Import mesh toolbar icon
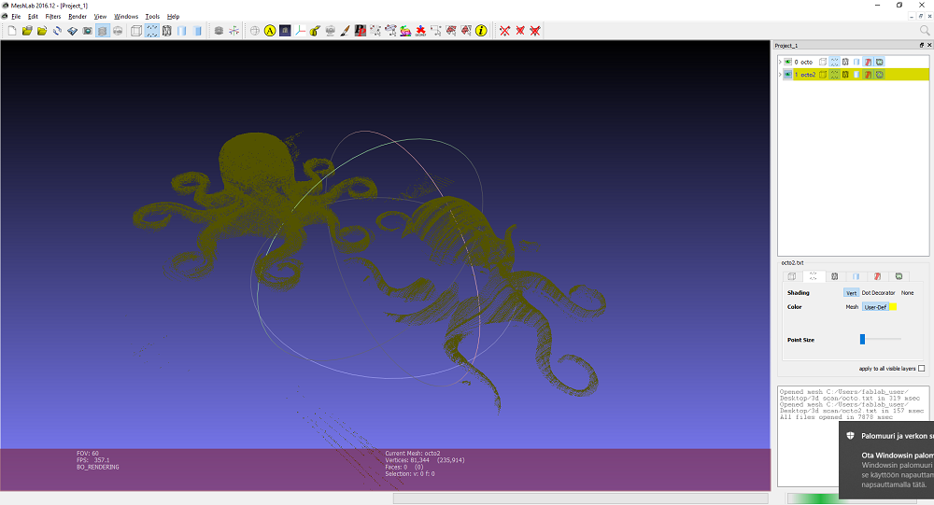This screenshot has height=505, width=934. click(x=42, y=31)
